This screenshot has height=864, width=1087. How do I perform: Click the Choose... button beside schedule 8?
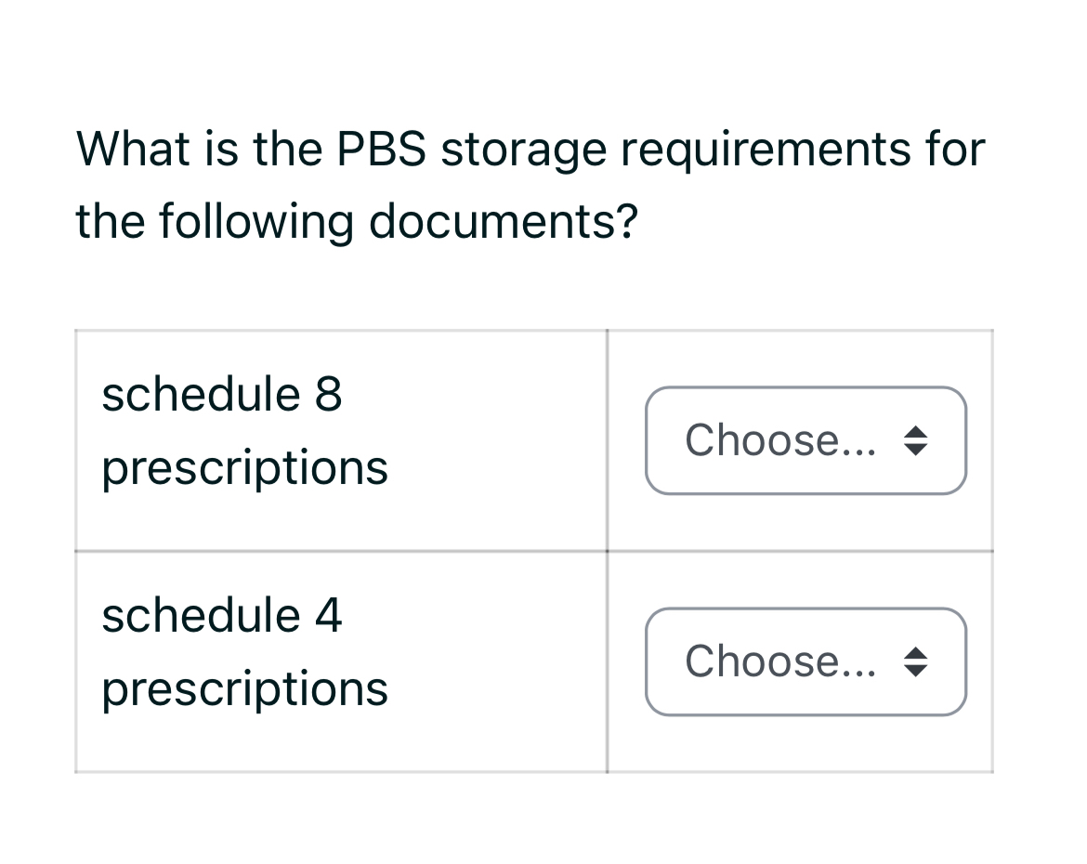805,440
